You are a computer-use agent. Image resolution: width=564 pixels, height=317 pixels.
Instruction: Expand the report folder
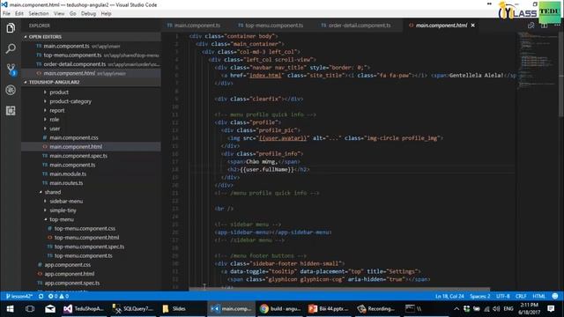click(56, 110)
